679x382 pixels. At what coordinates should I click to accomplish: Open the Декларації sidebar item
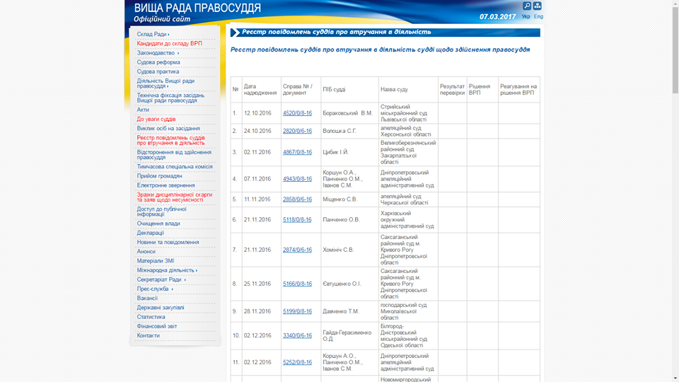tap(151, 233)
